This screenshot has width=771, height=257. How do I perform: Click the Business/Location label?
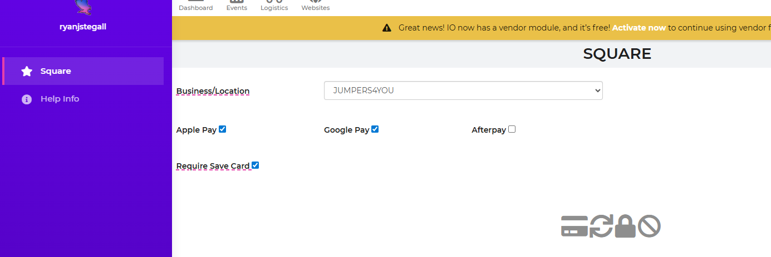coord(213,91)
